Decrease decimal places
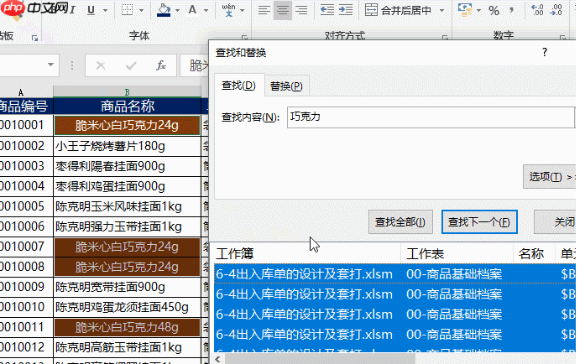Viewport: 585px width, 364px height. (x=556, y=10)
